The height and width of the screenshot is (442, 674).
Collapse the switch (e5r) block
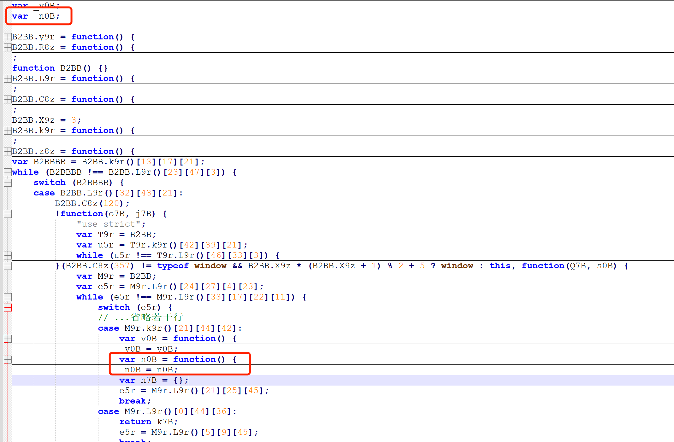tap(8, 308)
